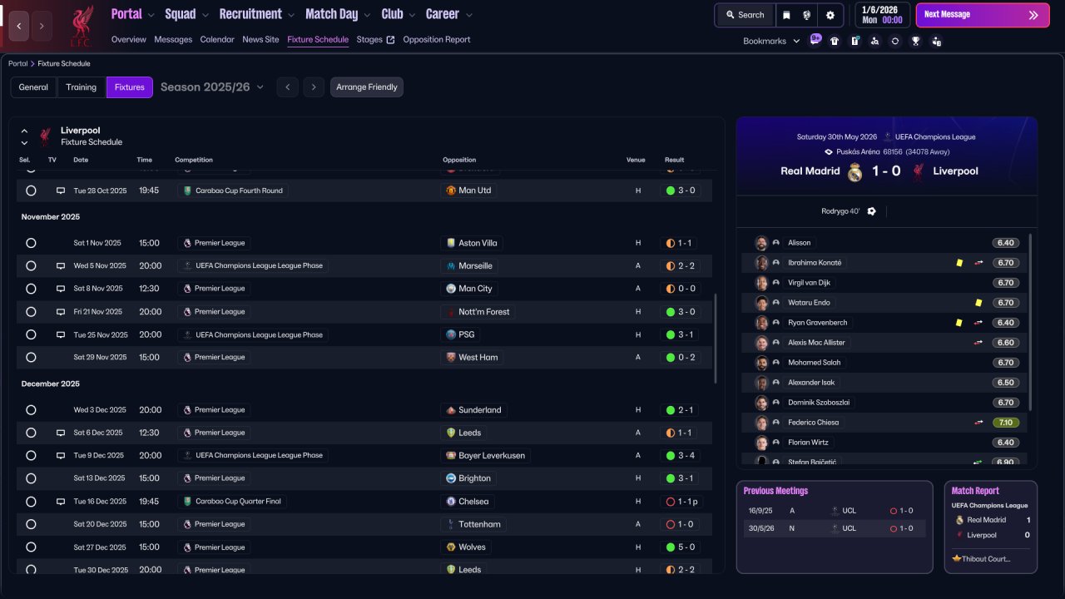Screen dimensions: 1065x599
Task: Click the player ratings list scrollbar
Action: click(x=1030, y=322)
